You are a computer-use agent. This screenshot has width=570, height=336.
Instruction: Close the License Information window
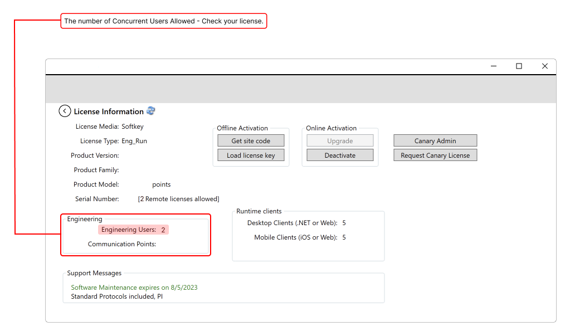544,66
